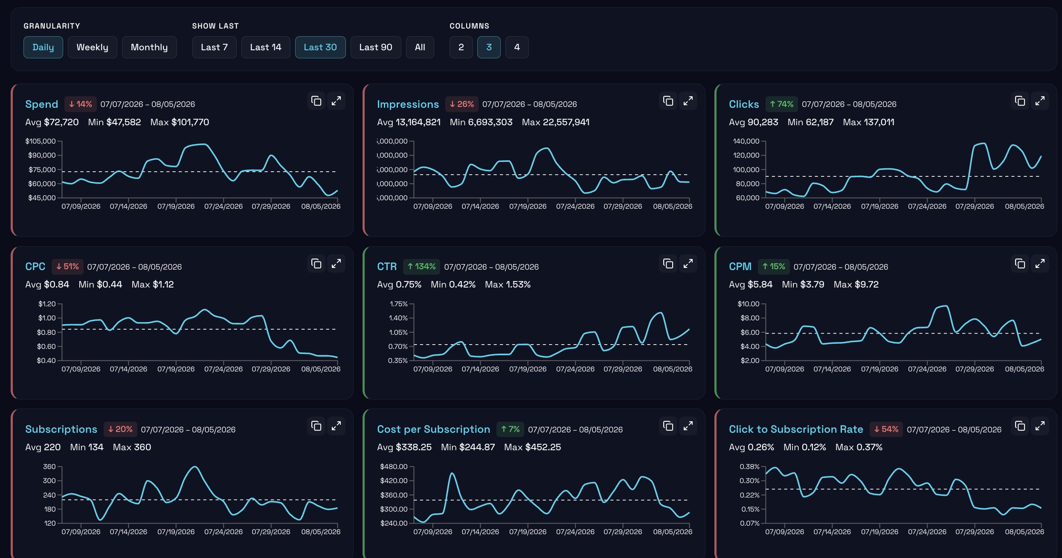Set layout to 3 columns
This screenshot has height=558, width=1062.
pyautogui.click(x=489, y=47)
